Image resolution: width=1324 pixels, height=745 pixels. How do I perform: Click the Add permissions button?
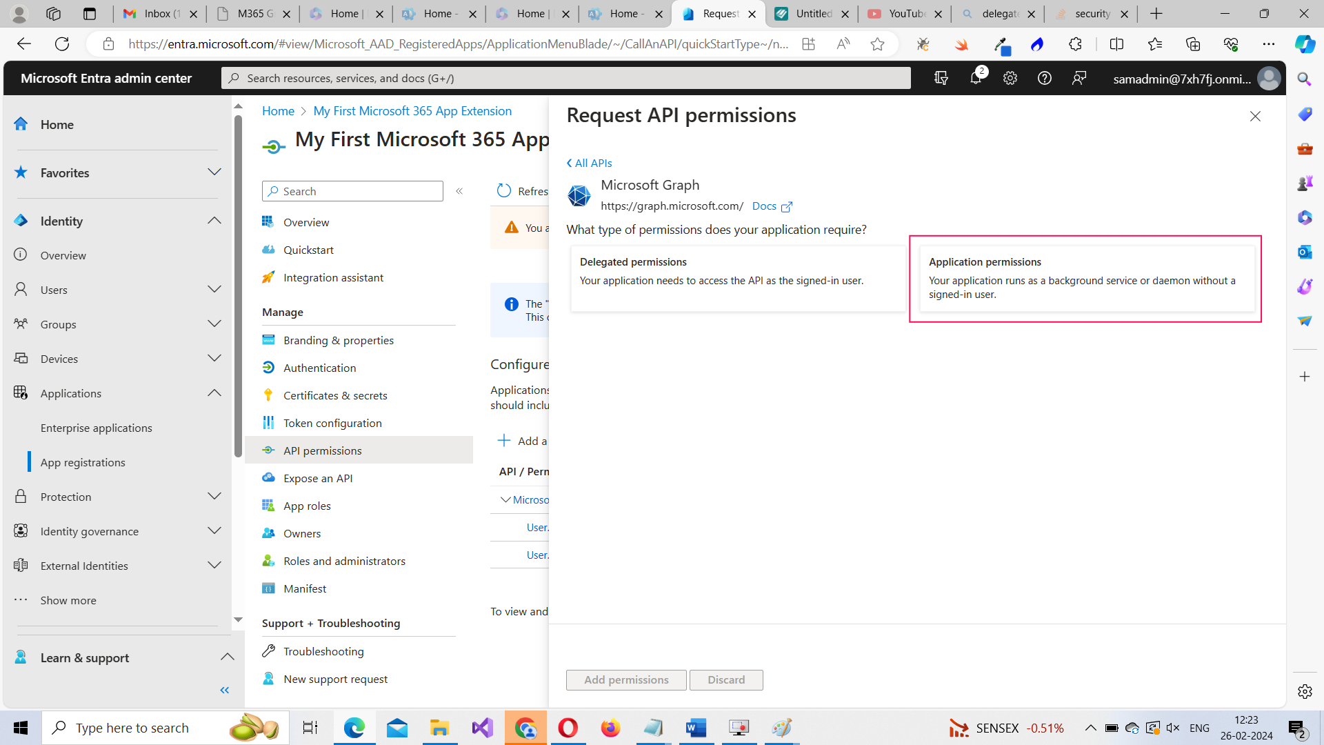tap(625, 679)
